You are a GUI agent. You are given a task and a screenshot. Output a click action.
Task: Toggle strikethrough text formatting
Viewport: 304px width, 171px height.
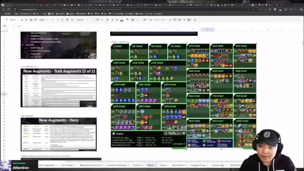[117, 20]
